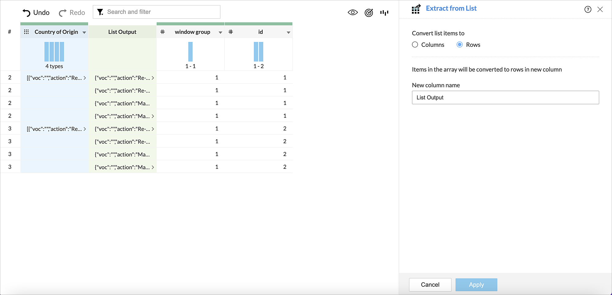This screenshot has height=295, width=612.
Task: Click the Redo icon
Action: [x=63, y=12]
